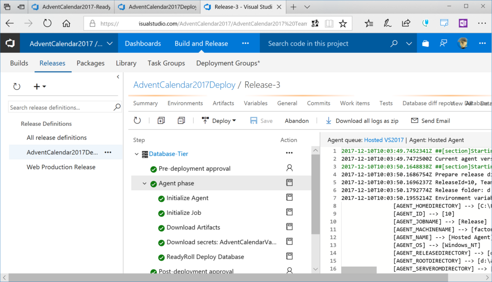The height and width of the screenshot is (282, 492).
Task: Open the new release definition plus dropdown
Action: tap(39, 86)
